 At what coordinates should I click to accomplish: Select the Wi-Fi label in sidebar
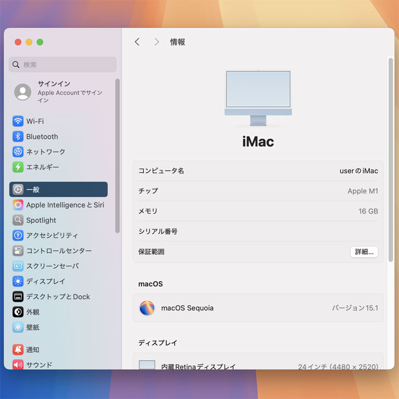click(x=35, y=121)
